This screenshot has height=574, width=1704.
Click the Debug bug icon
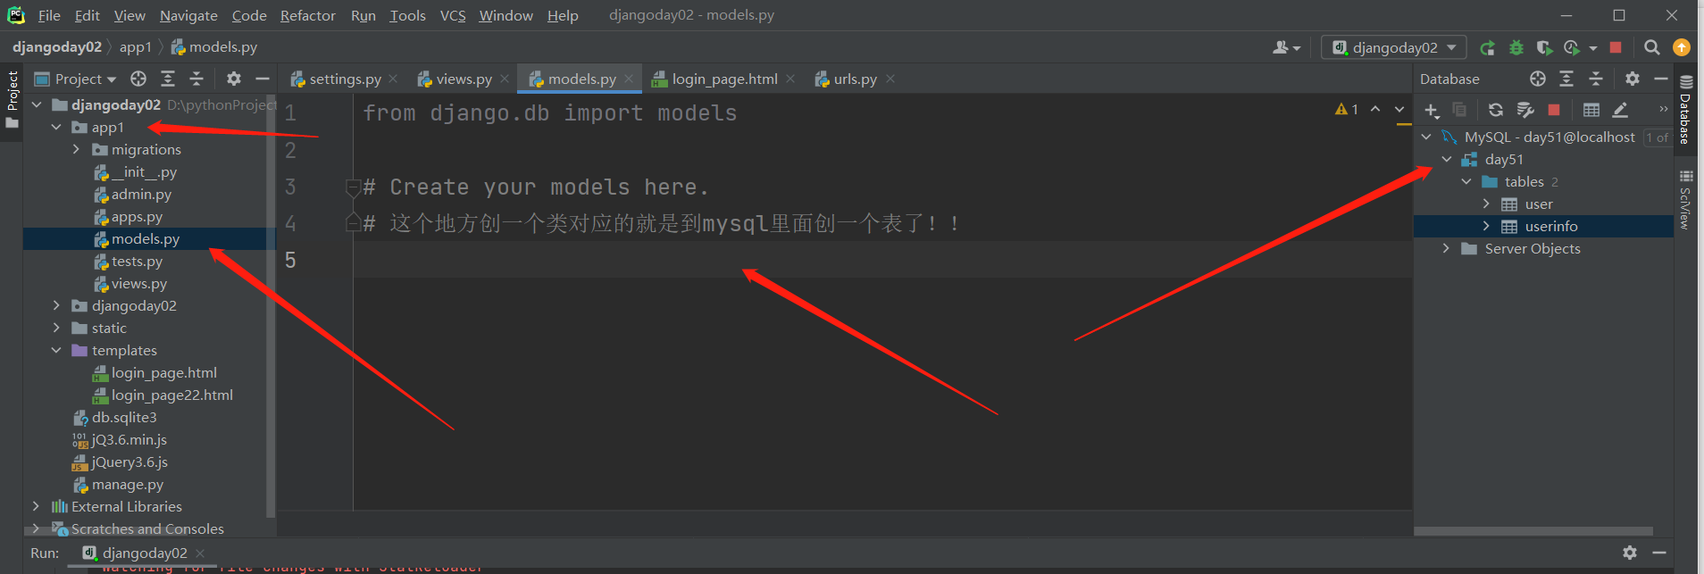[1516, 47]
